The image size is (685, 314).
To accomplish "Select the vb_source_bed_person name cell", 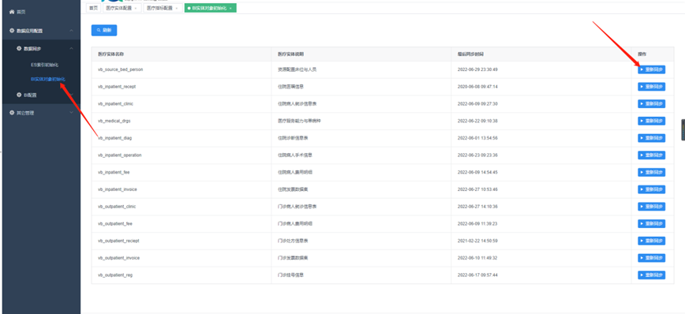I will click(182, 69).
